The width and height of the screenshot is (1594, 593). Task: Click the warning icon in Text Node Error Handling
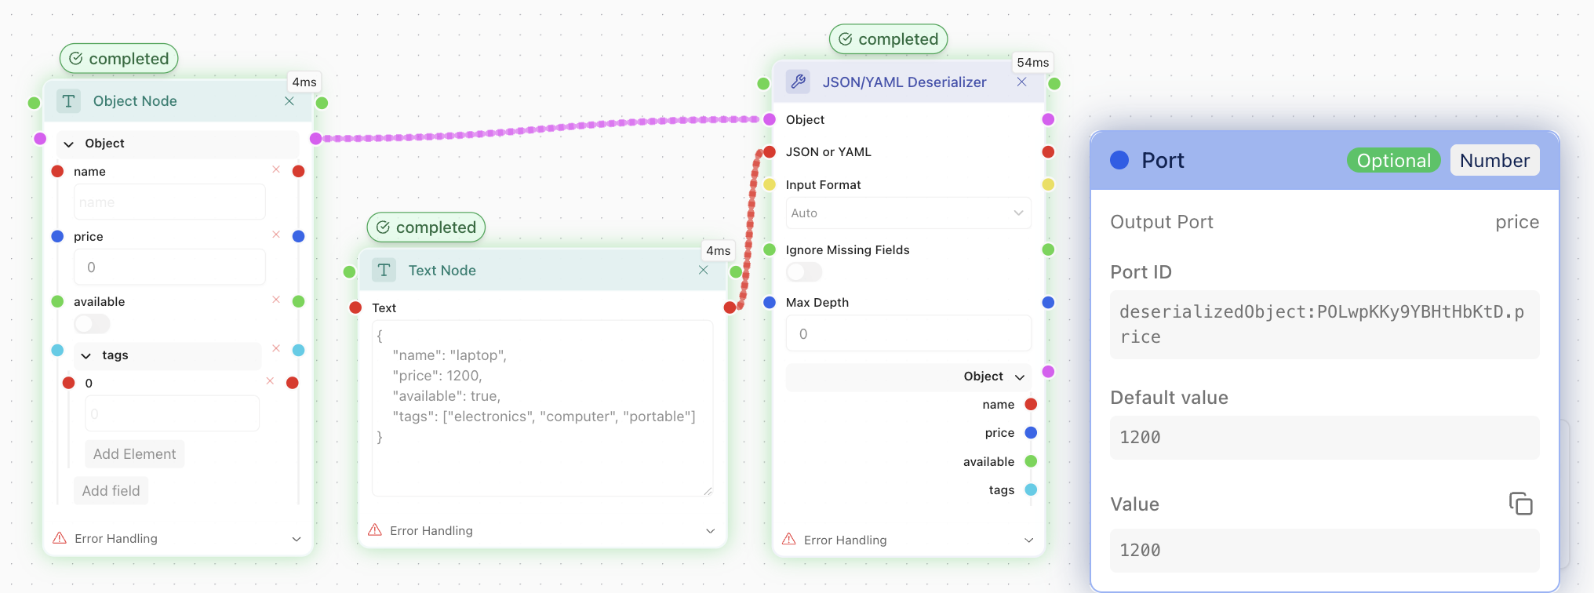(x=375, y=530)
